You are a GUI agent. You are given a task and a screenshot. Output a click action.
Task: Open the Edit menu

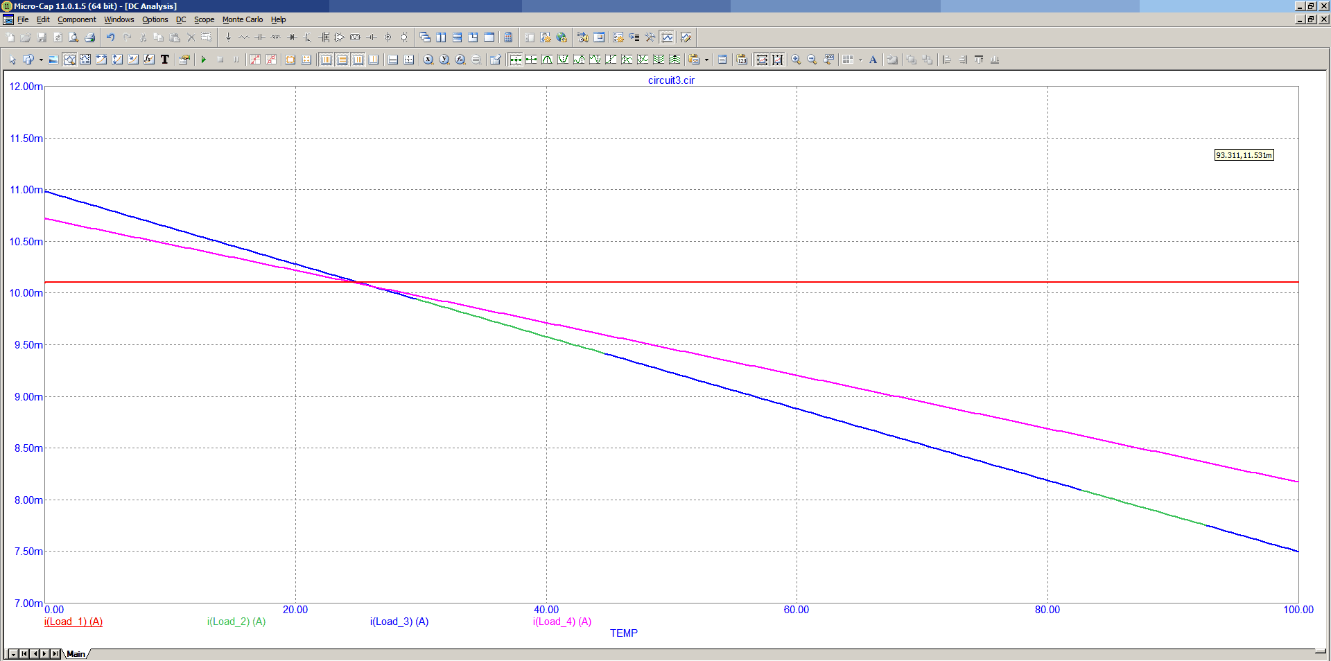(43, 19)
